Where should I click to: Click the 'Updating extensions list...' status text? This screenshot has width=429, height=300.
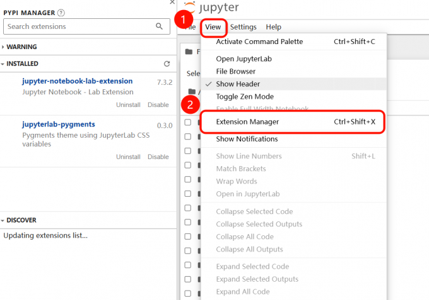tap(45, 235)
